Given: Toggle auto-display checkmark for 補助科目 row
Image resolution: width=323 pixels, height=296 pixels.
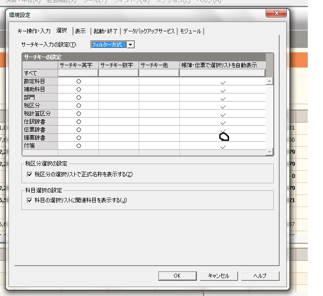Looking at the screenshot, I should tap(223, 90).
